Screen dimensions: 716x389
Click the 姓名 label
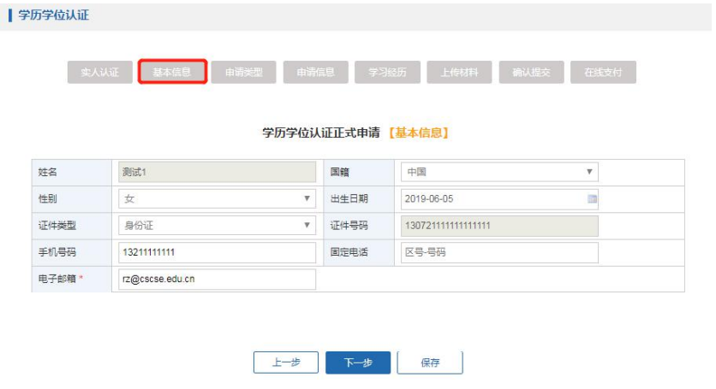47,172
